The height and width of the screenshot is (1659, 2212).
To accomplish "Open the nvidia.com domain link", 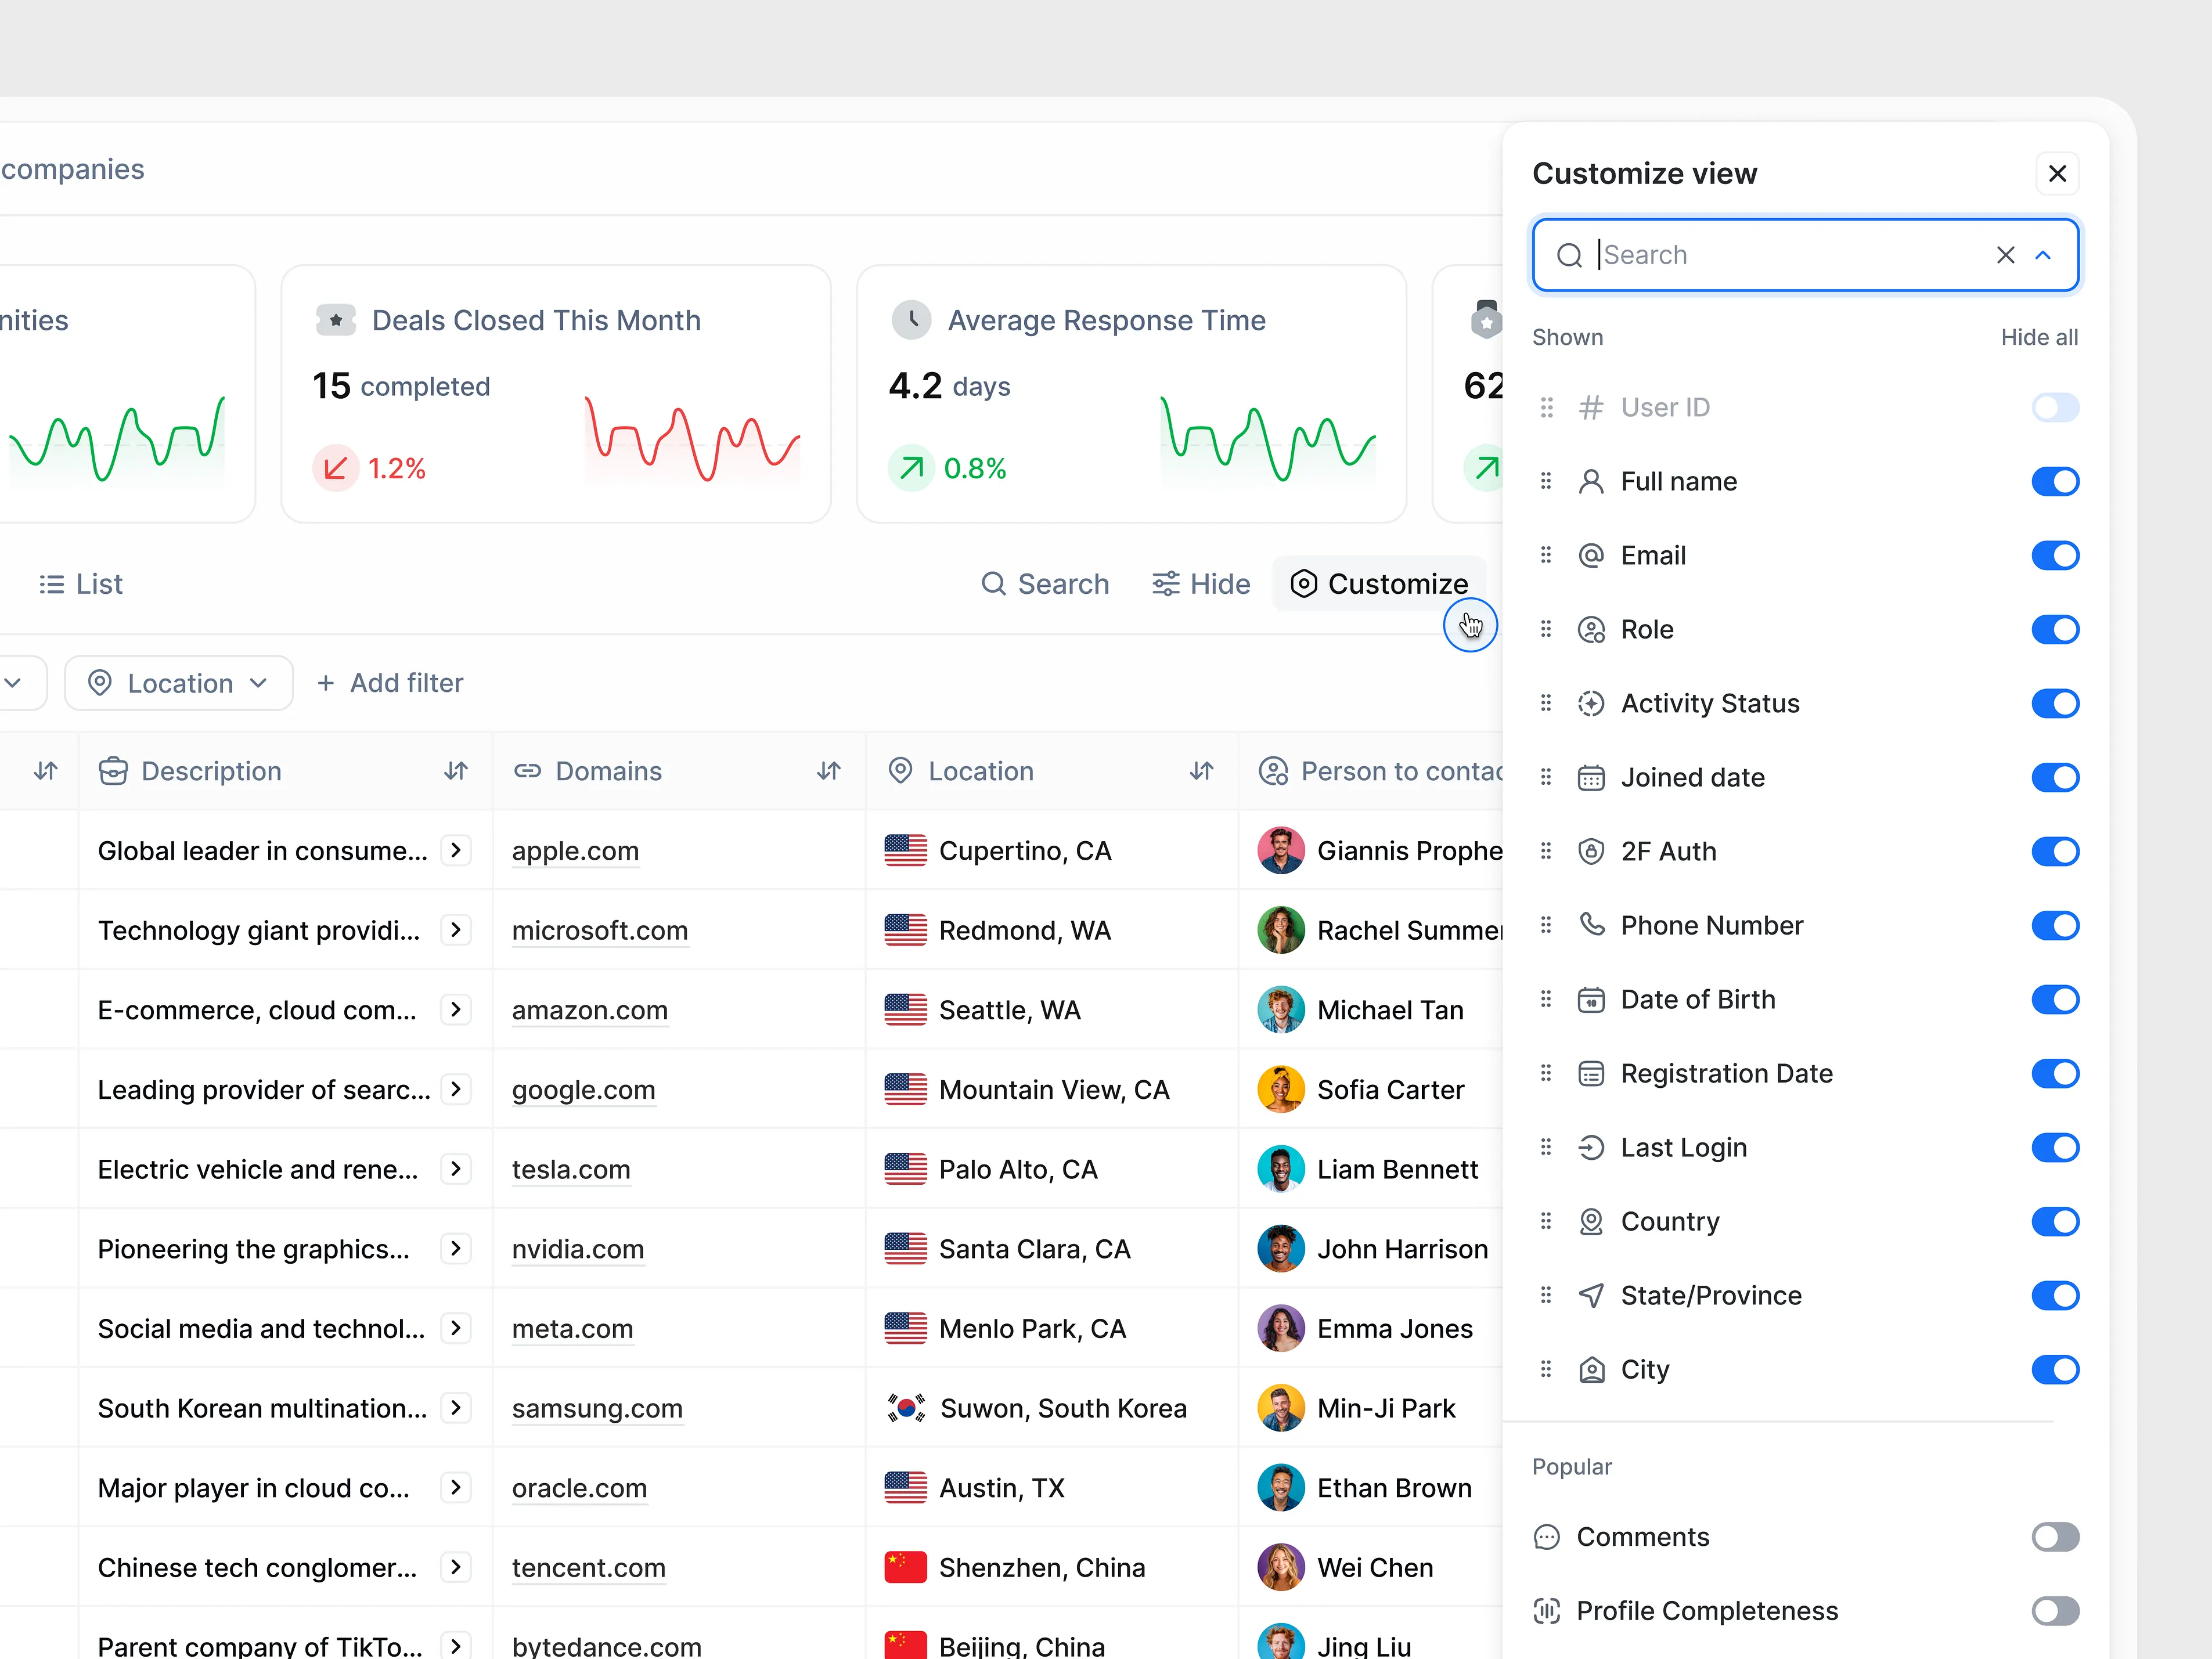I will click(x=578, y=1249).
